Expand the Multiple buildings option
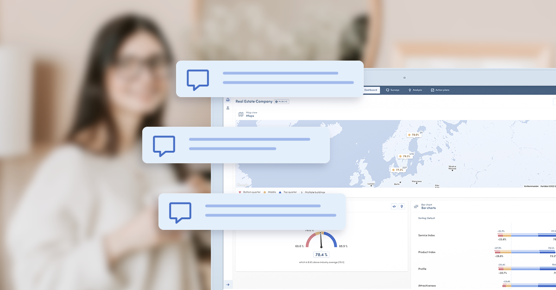The image size is (556, 290). tap(315, 192)
